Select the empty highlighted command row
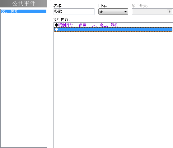This screenshot has width=173, height=148. pyautogui.click(x=113, y=29)
